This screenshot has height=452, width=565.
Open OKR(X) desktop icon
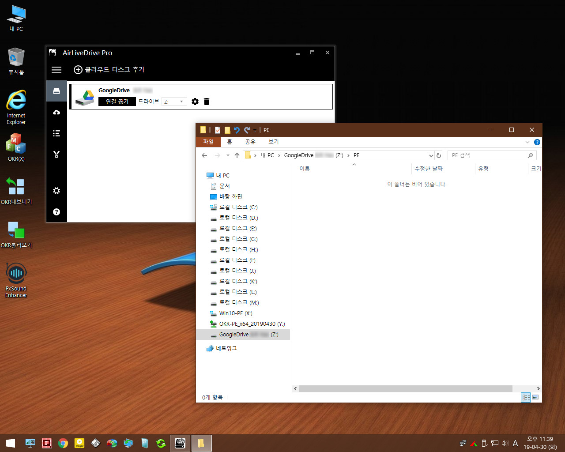click(x=16, y=147)
